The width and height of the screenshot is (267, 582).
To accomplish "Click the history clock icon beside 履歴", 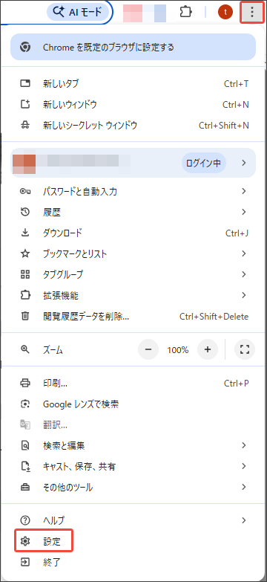I will 24,213.
